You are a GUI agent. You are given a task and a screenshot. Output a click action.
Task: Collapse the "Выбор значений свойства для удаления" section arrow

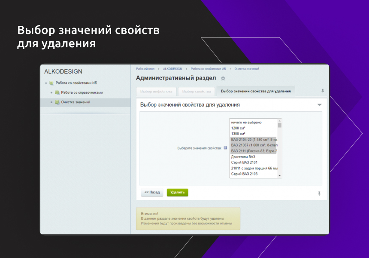tap(319, 104)
